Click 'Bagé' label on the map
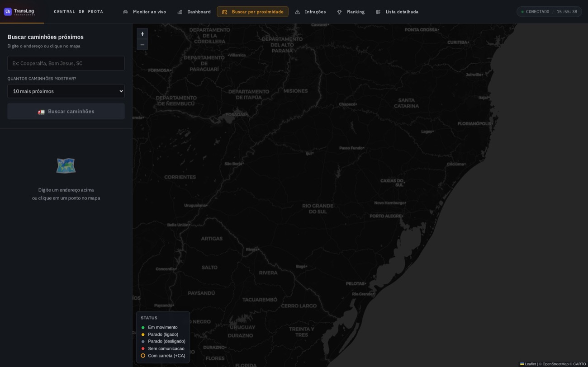588x367 pixels. tap(301, 266)
